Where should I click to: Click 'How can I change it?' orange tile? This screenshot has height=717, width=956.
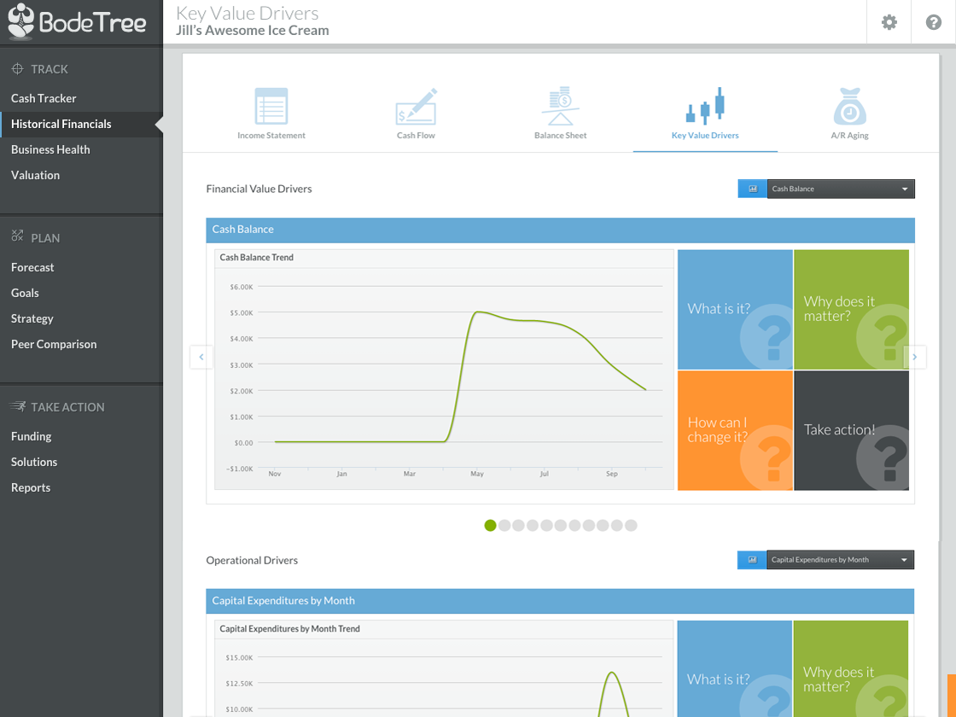[735, 430]
